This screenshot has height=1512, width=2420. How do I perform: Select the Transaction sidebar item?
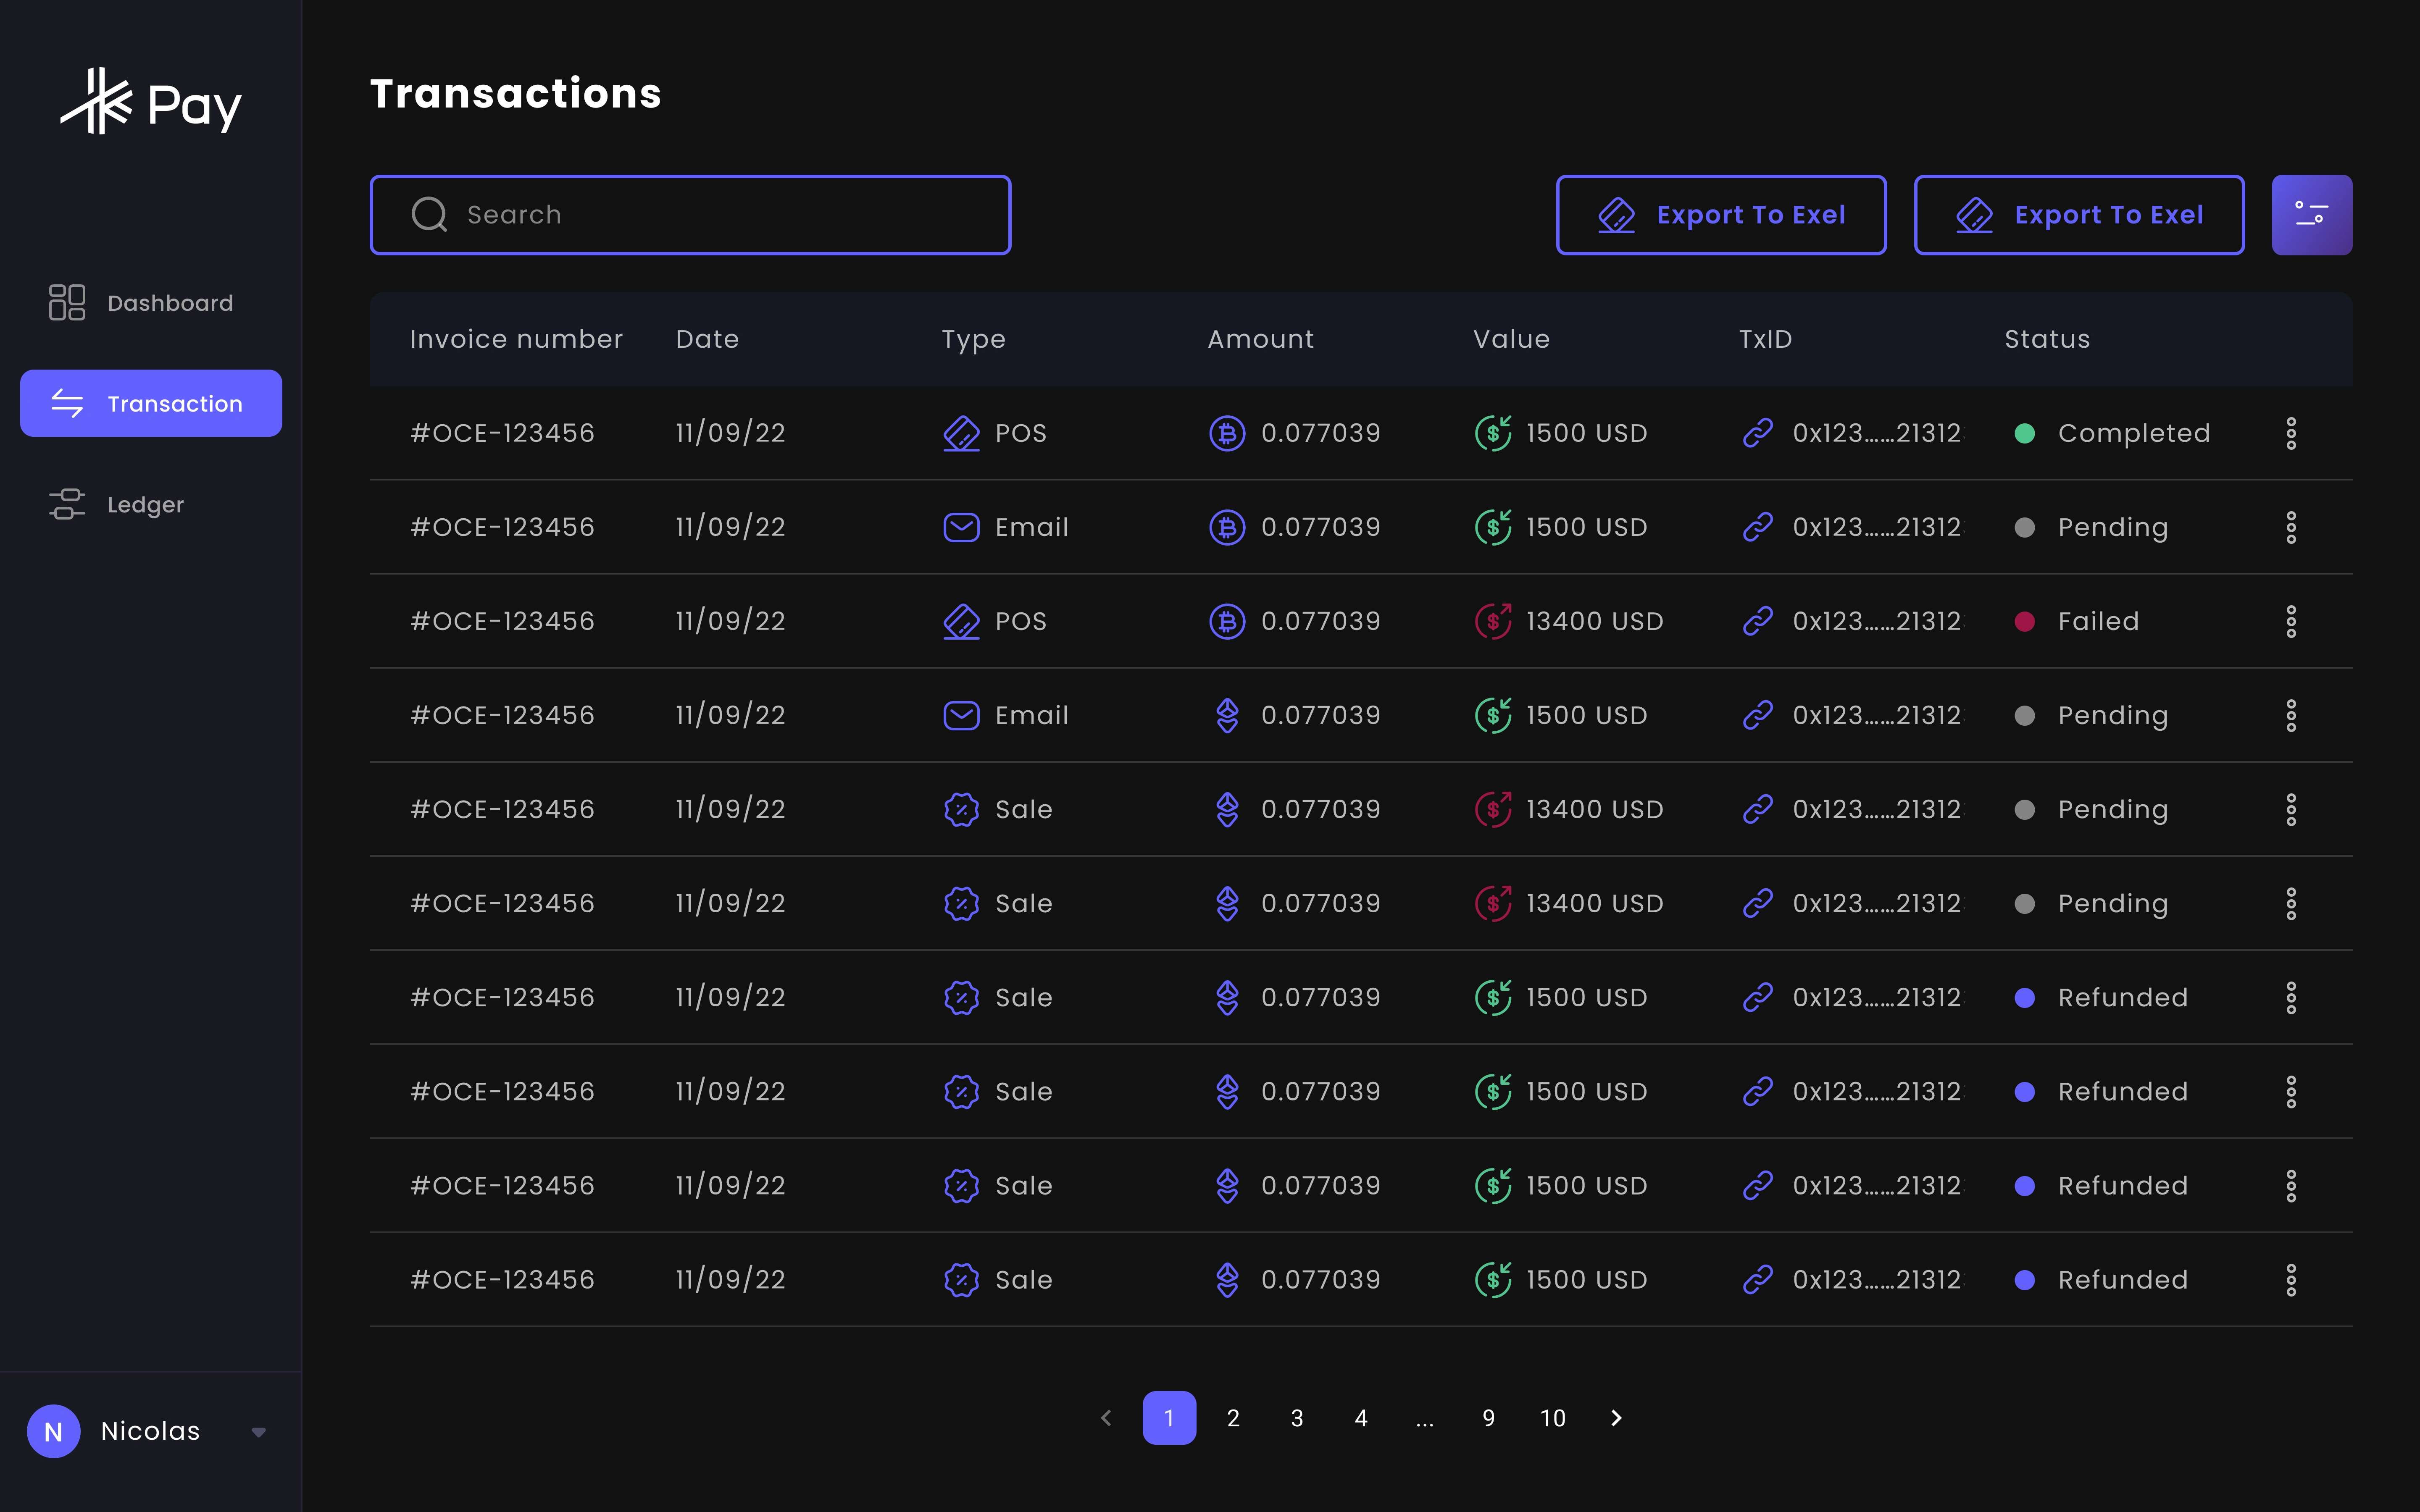click(x=151, y=403)
